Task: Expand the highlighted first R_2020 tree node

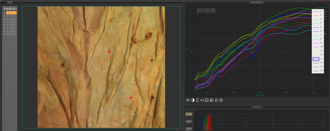Action: pos(4,13)
